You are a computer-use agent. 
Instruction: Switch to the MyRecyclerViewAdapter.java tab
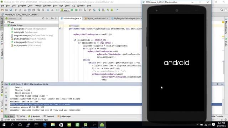pos(126,18)
